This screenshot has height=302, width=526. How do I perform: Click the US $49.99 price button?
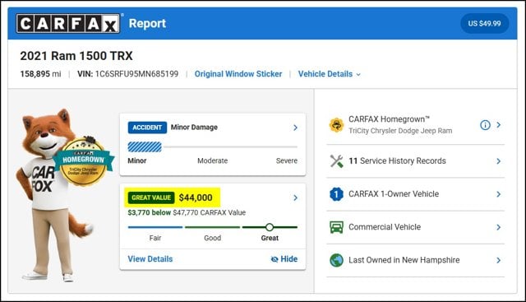pos(484,24)
